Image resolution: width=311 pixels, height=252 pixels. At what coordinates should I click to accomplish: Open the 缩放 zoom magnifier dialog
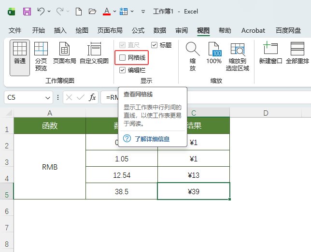click(x=193, y=56)
